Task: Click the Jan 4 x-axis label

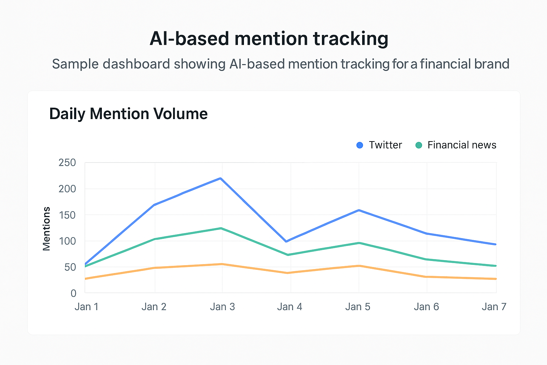Action: [x=290, y=307]
